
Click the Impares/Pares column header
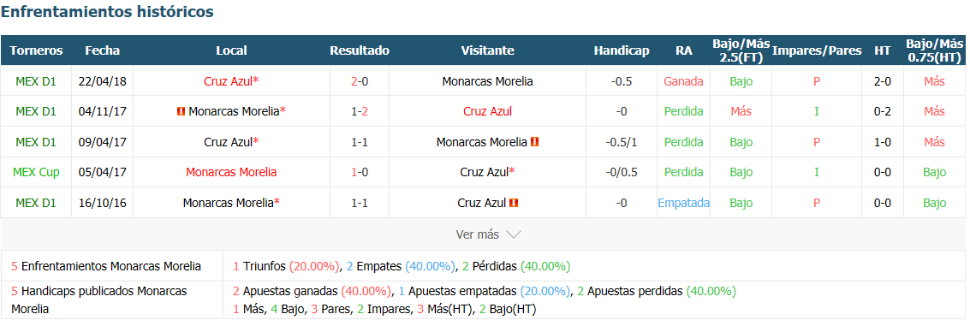(817, 50)
